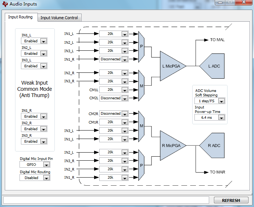This screenshot has height=207, width=254.
Task: Change Disconnected IN1_R routing to left P mux
Action: [114, 59]
